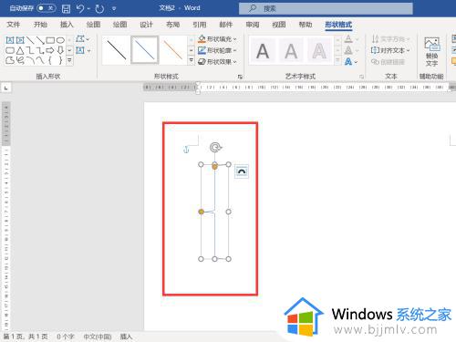Click the 对齐文本 button
Screen dimensions: 456x342
tap(390, 50)
